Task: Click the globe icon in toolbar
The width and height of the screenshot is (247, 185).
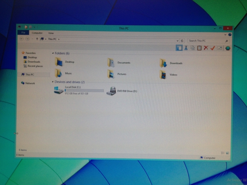Action: pyautogui.click(x=228, y=48)
